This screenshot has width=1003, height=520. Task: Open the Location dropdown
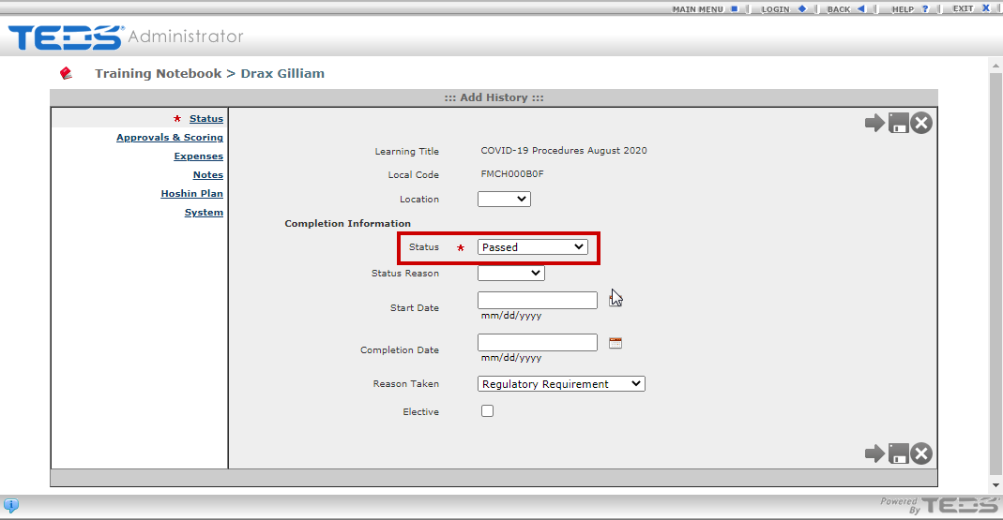pos(504,199)
